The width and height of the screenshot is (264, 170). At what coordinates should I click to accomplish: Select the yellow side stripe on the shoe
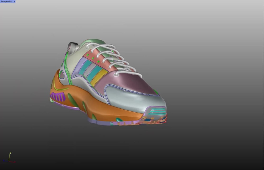point(99,77)
